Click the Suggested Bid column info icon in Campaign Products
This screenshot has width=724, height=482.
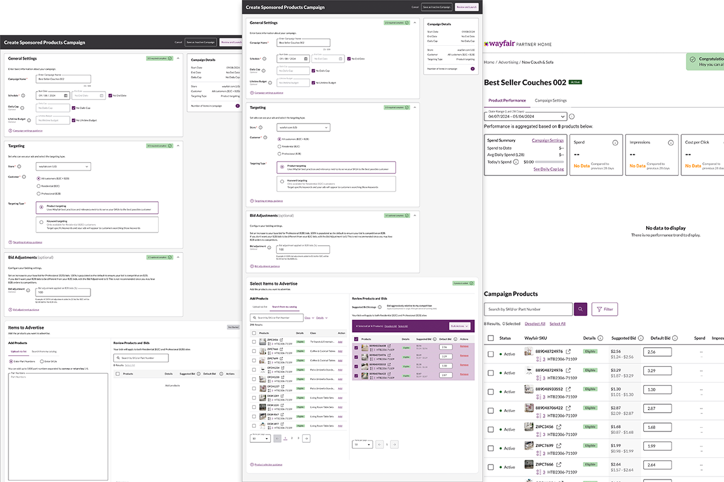click(x=640, y=339)
